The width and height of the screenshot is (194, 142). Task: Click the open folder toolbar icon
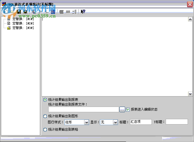click(12, 12)
